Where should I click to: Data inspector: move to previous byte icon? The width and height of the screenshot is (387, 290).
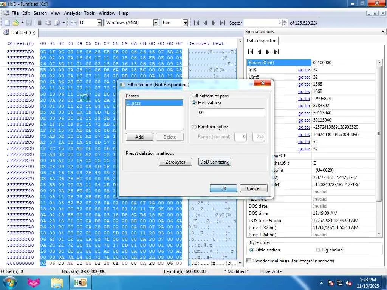tap(259, 52)
